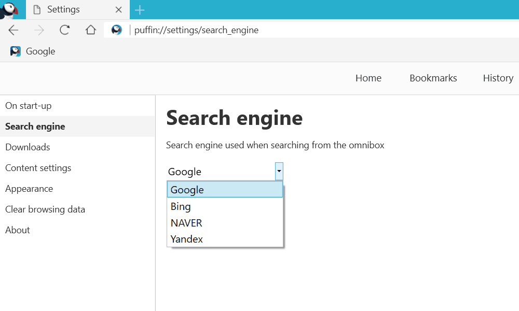Click the Puffin icon in the address bar
This screenshot has height=311, width=519.
(116, 30)
